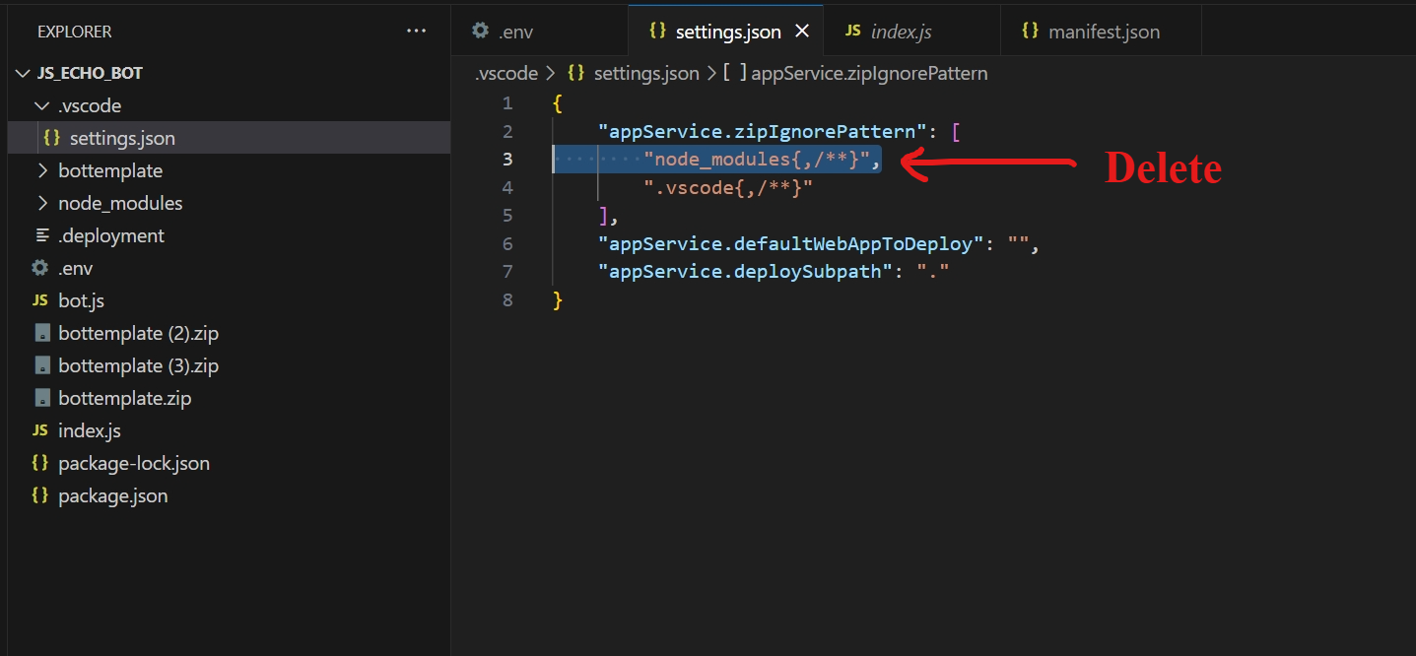Select bottemplate (3).zip in Explorer

[138, 365]
